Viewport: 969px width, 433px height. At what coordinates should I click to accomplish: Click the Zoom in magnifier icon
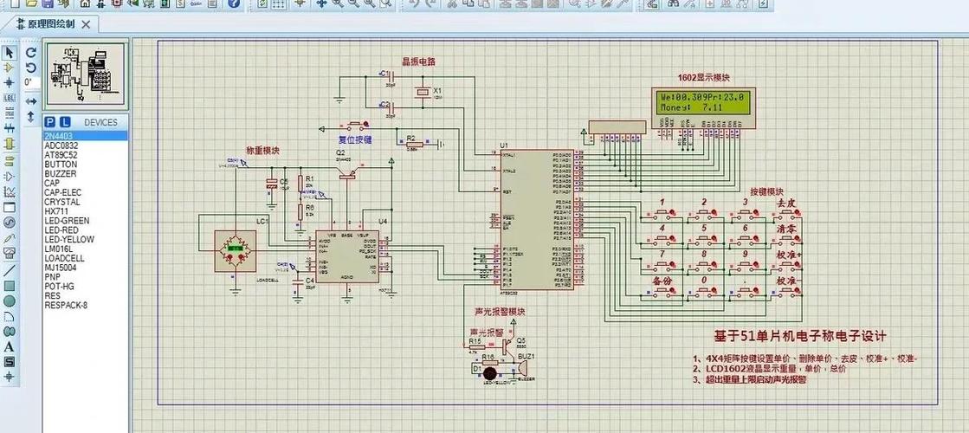point(338,3)
